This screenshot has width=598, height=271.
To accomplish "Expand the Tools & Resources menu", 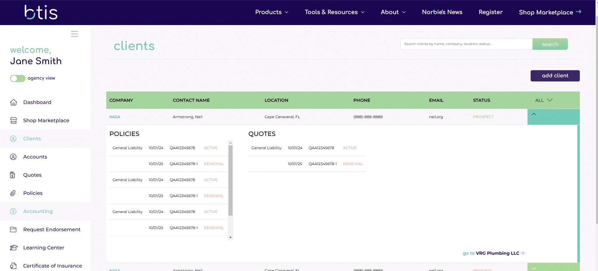I will 334,12.
